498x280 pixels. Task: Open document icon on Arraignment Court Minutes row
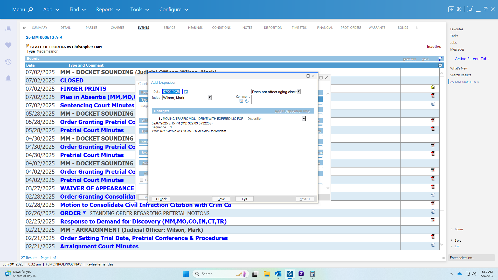click(433, 245)
